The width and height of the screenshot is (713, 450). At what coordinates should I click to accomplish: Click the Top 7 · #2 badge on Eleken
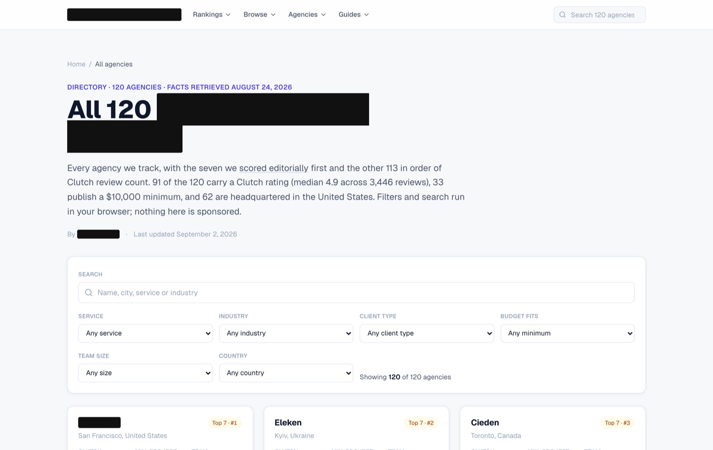click(x=421, y=423)
